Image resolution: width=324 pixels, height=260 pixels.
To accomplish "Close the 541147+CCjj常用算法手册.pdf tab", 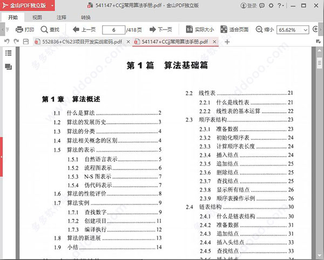I will [x=214, y=42].
